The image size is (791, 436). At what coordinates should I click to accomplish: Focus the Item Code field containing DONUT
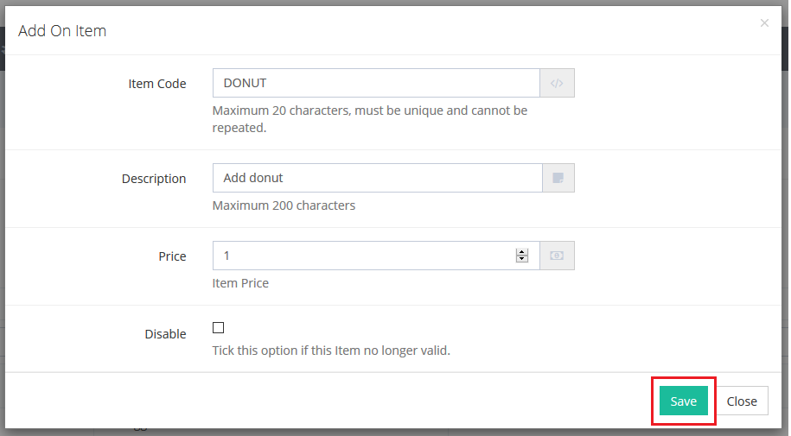[x=376, y=84]
